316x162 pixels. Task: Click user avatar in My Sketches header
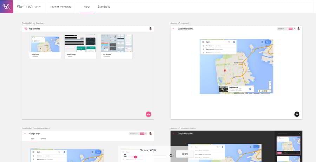(150, 28)
